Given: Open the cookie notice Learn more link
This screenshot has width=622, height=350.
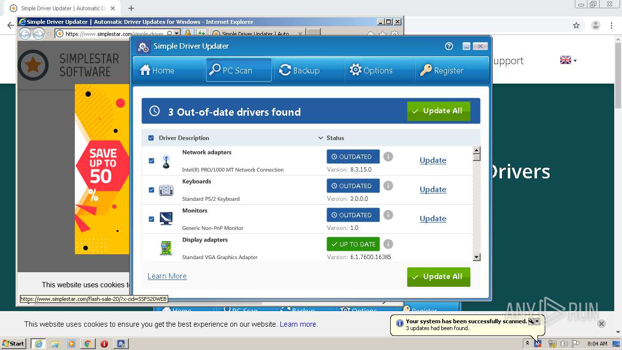Looking at the screenshot, I should click(x=298, y=324).
